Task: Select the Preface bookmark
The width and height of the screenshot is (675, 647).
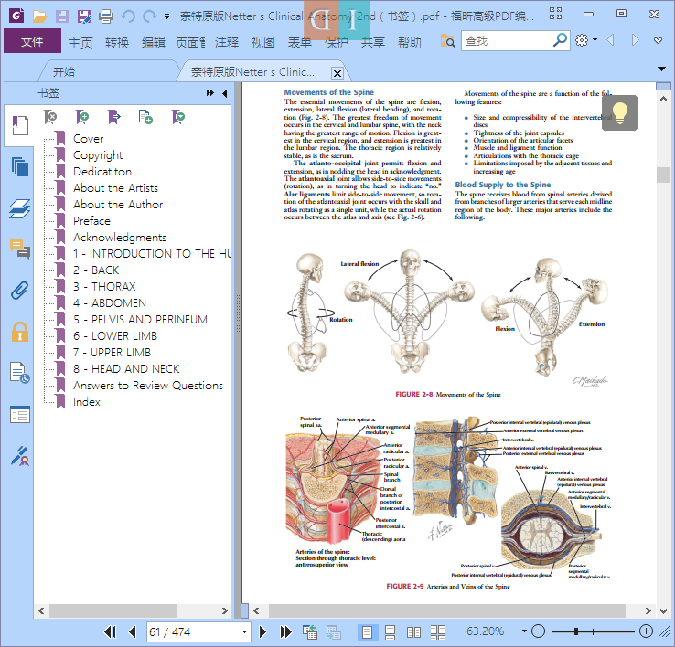Action: pyautogui.click(x=91, y=220)
